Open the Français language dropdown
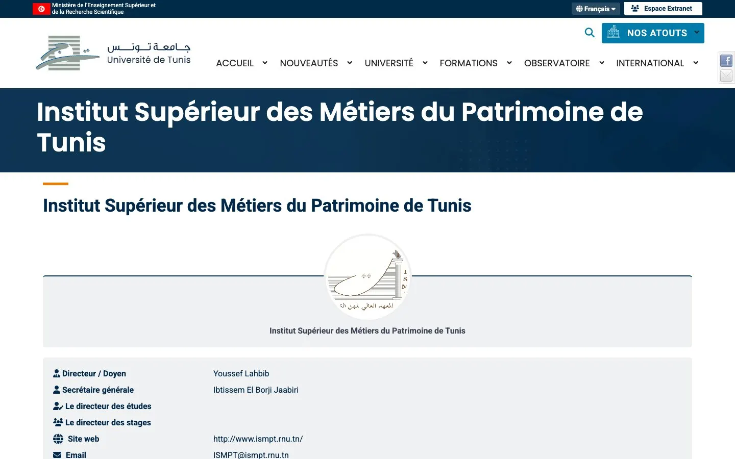This screenshot has width=735, height=459. click(x=596, y=9)
